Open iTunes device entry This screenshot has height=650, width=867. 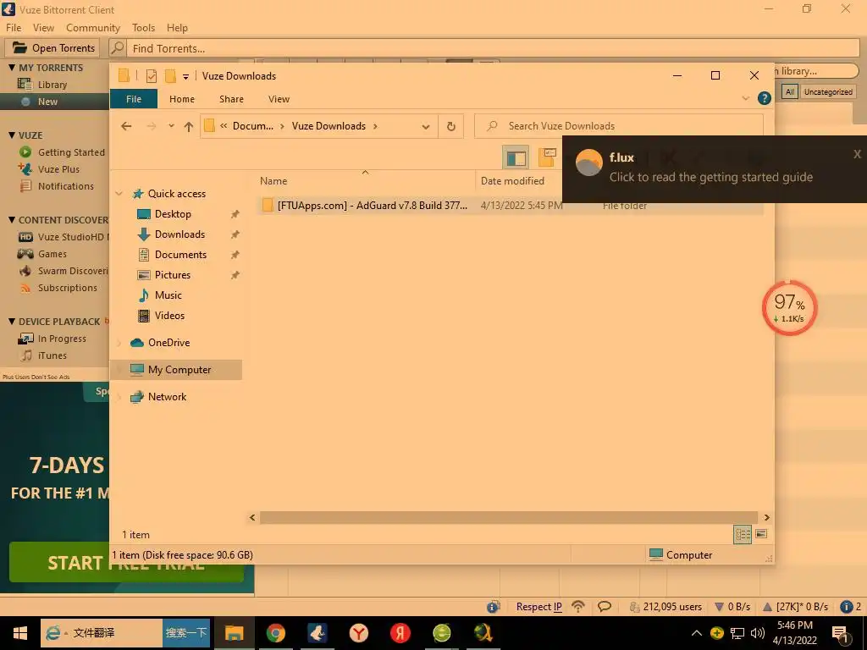[x=52, y=356]
